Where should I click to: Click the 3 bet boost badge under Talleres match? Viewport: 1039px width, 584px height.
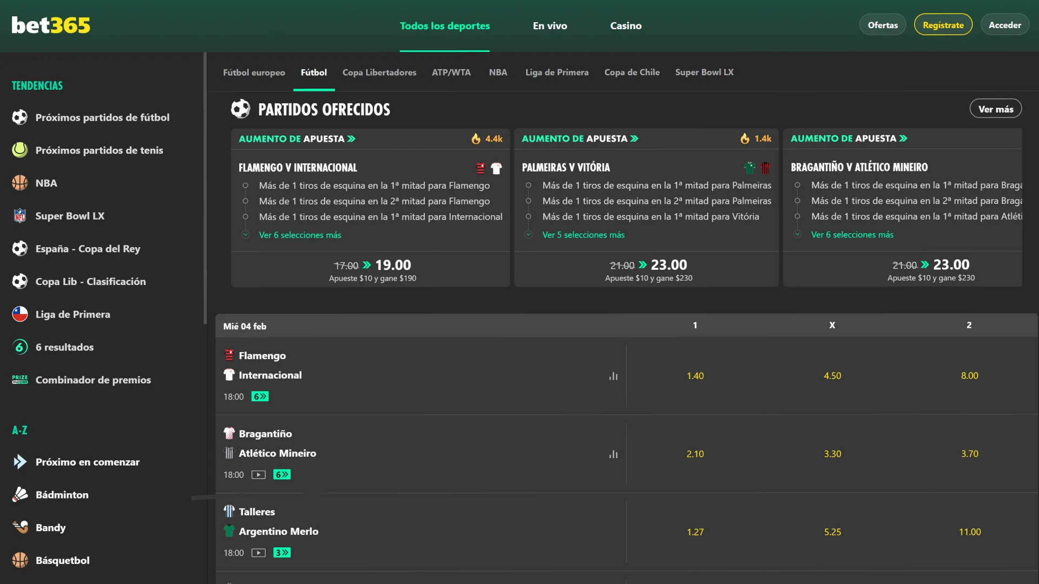282,553
